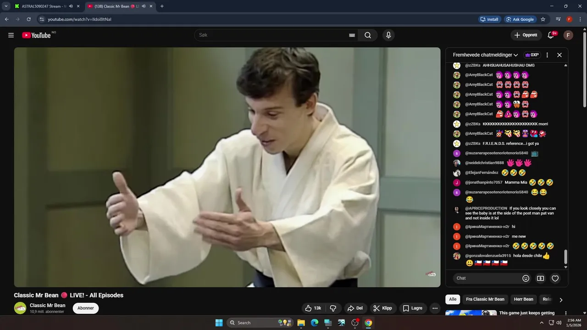This screenshot has height=330, width=587.
Task: Launch Microsoft Edge from the taskbar
Action: 315,323
